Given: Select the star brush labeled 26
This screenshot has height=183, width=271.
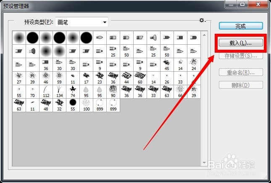Looking at the screenshot, I should [167, 78].
